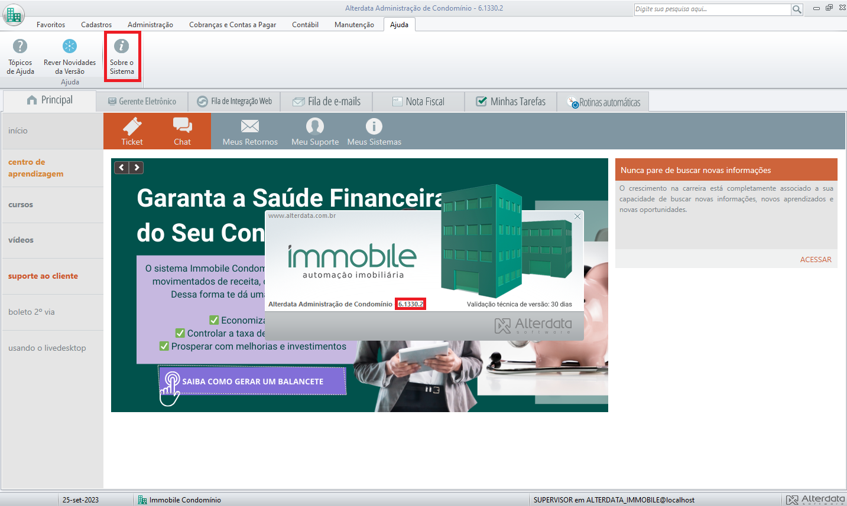Open the Cadastros menu
The height and width of the screenshot is (506, 847).
(x=96, y=25)
